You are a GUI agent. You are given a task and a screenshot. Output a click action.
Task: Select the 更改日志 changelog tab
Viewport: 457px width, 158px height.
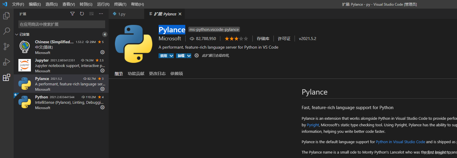click(x=157, y=74)
